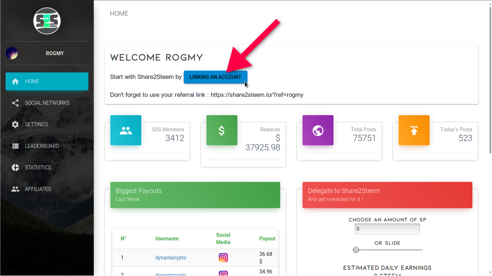The height and width of the screenshot is (276, 492).
Task: Click the S2S logo in the sidebar
Action: pyautogui.click(x=47, y=21)
